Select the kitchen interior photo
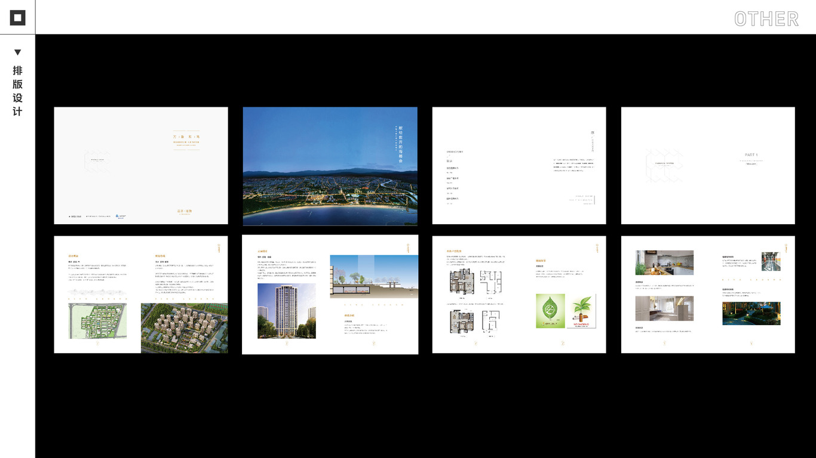 (x=664, y=262)
